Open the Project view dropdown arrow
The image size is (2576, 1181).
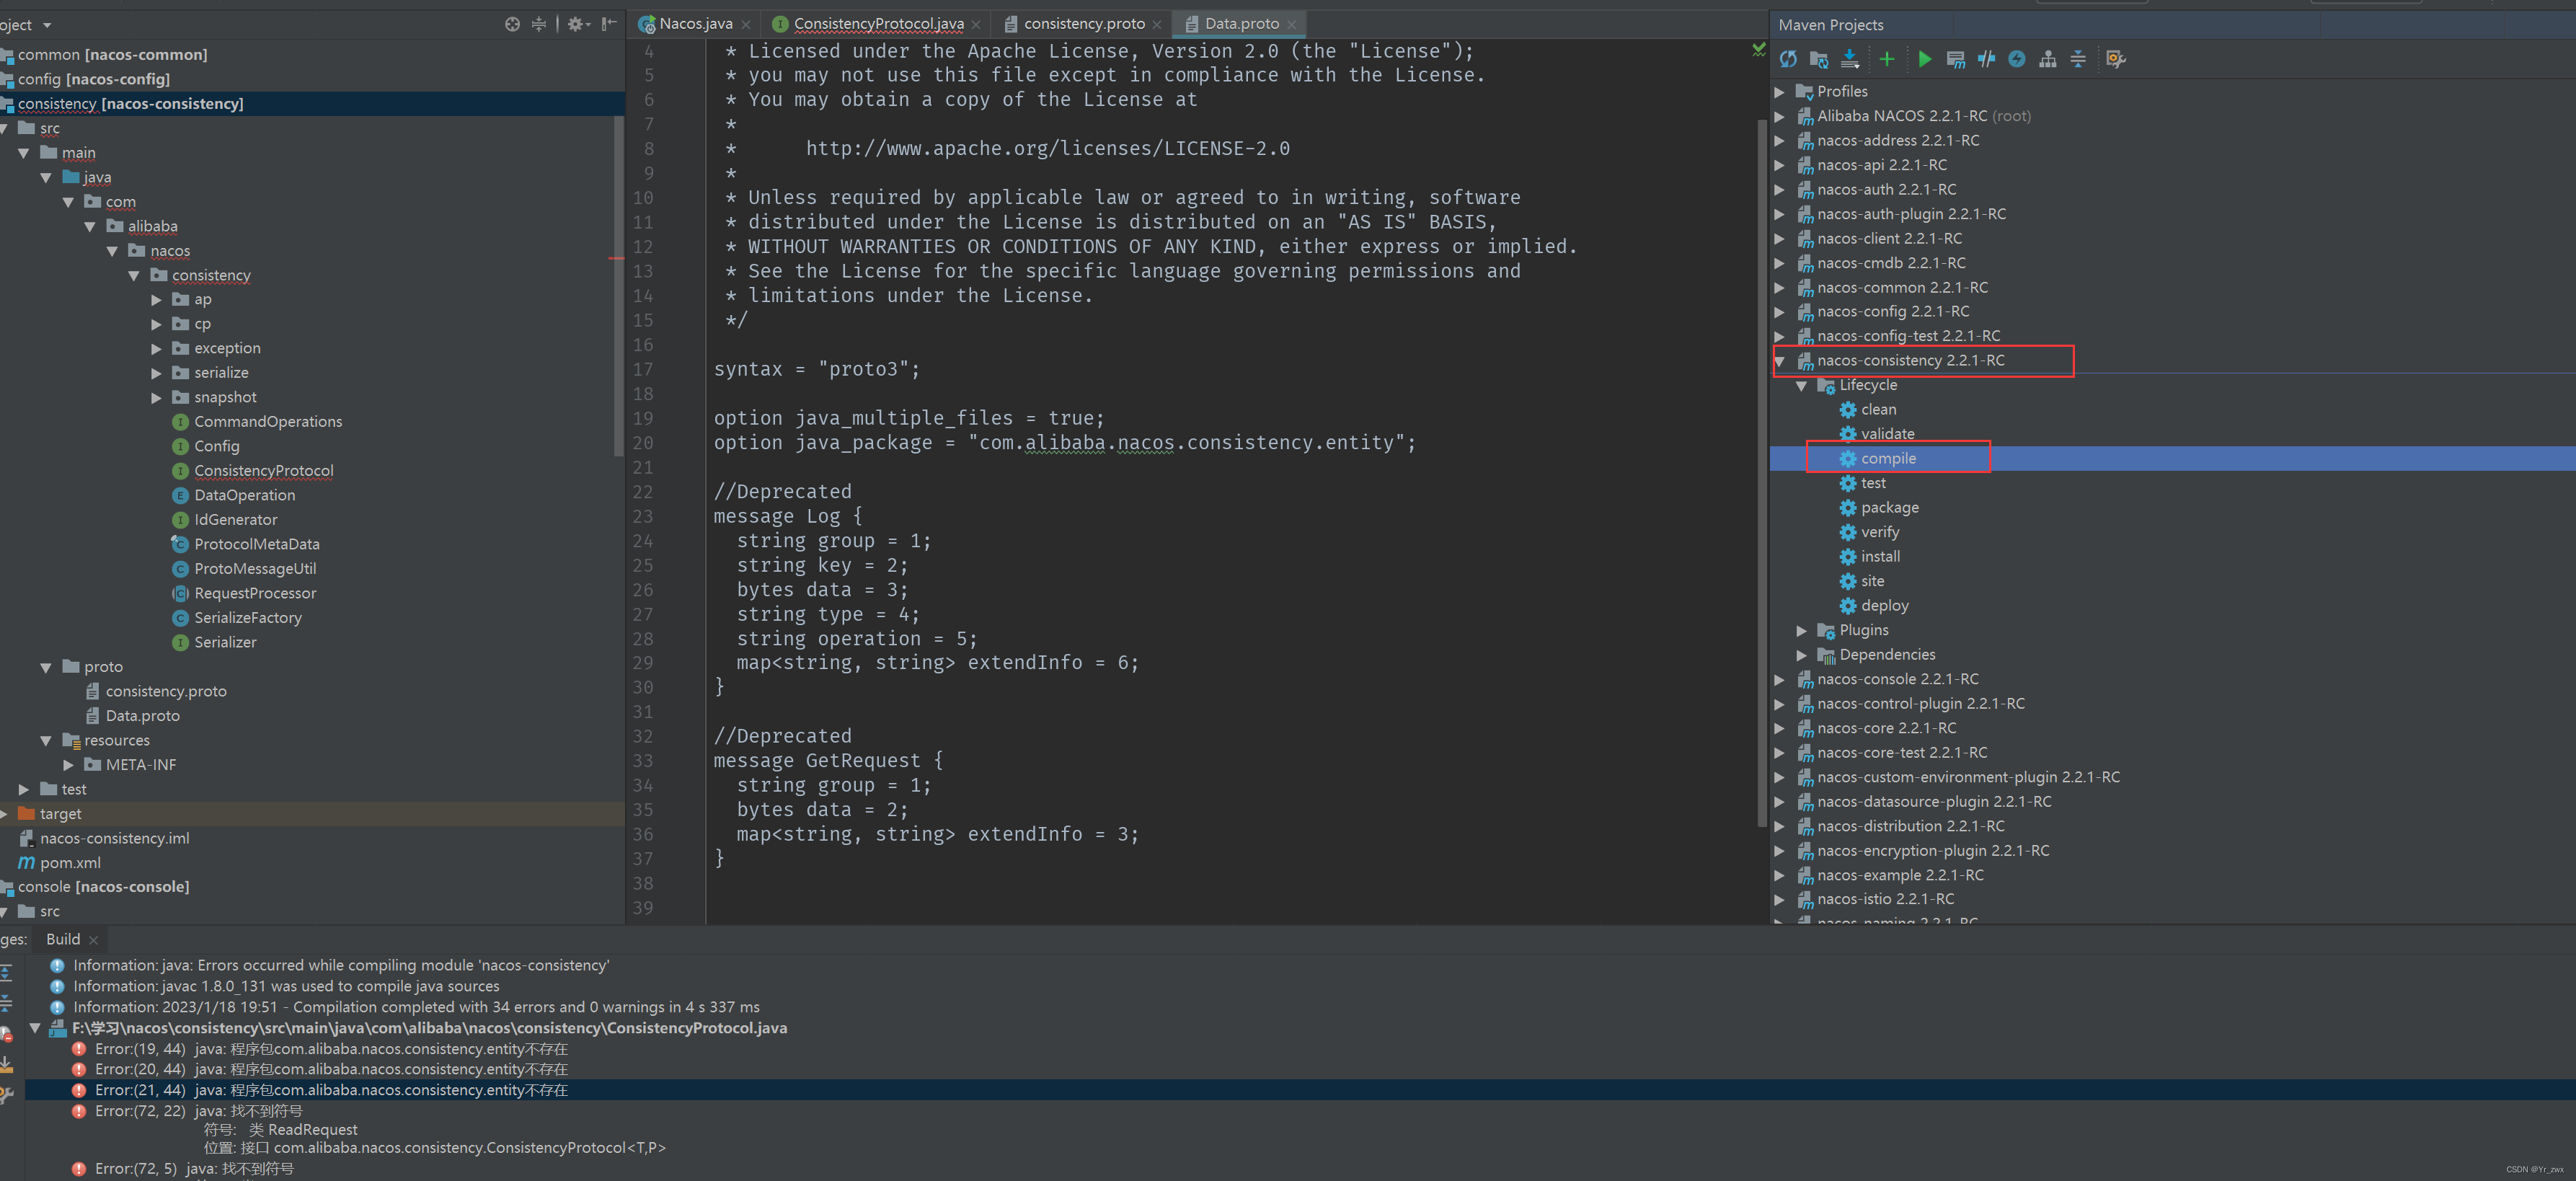47,25
